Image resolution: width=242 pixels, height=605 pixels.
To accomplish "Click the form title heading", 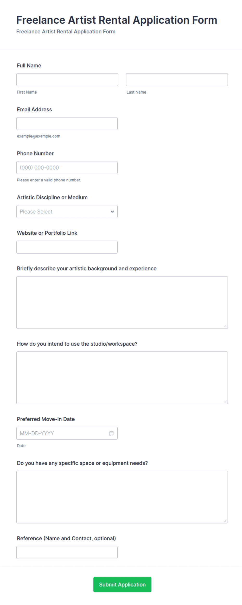I will (x=117, y=20).
